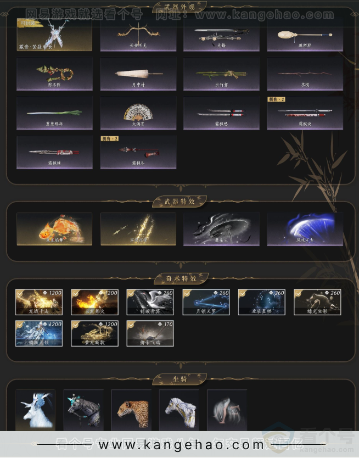Toggle the checkmark on 御雪飞鸿 skill effect
Image resolution: width=359 pixels, height=458 pixels.
tap(131, 325)
